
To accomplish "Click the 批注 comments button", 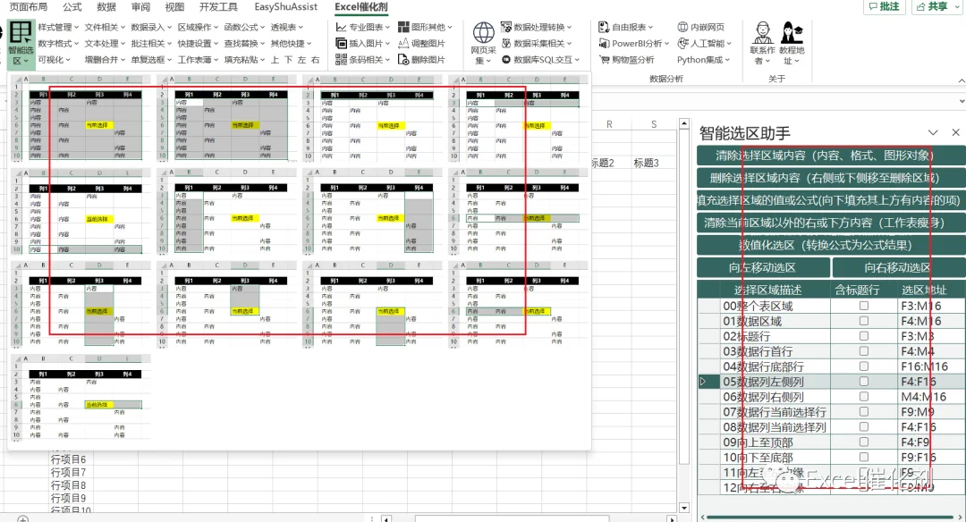I will tap(884, 7).
